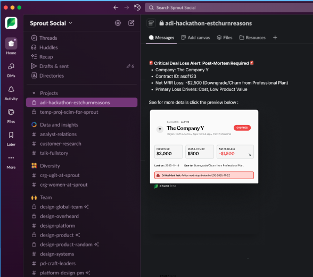Screen dimensions: 313x277
Task: Open the Activity bell icon
Action: click(11, 93)
